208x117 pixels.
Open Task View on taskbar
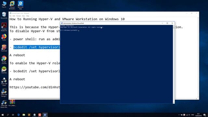click(x=13, y=115)
